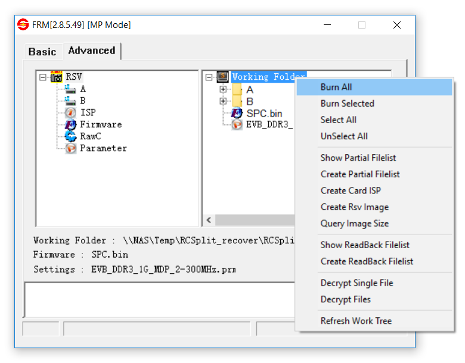
Task: Select Working Folder root label
Action: 269,77
